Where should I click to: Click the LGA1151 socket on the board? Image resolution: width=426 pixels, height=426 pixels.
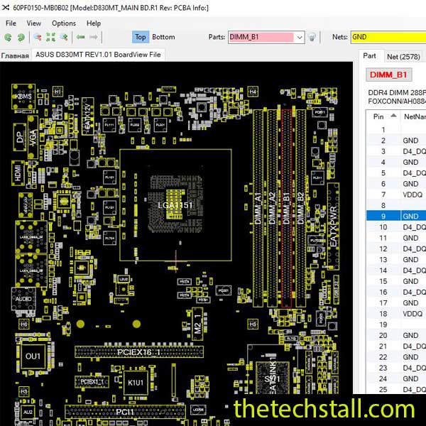[x=176, y=205]
